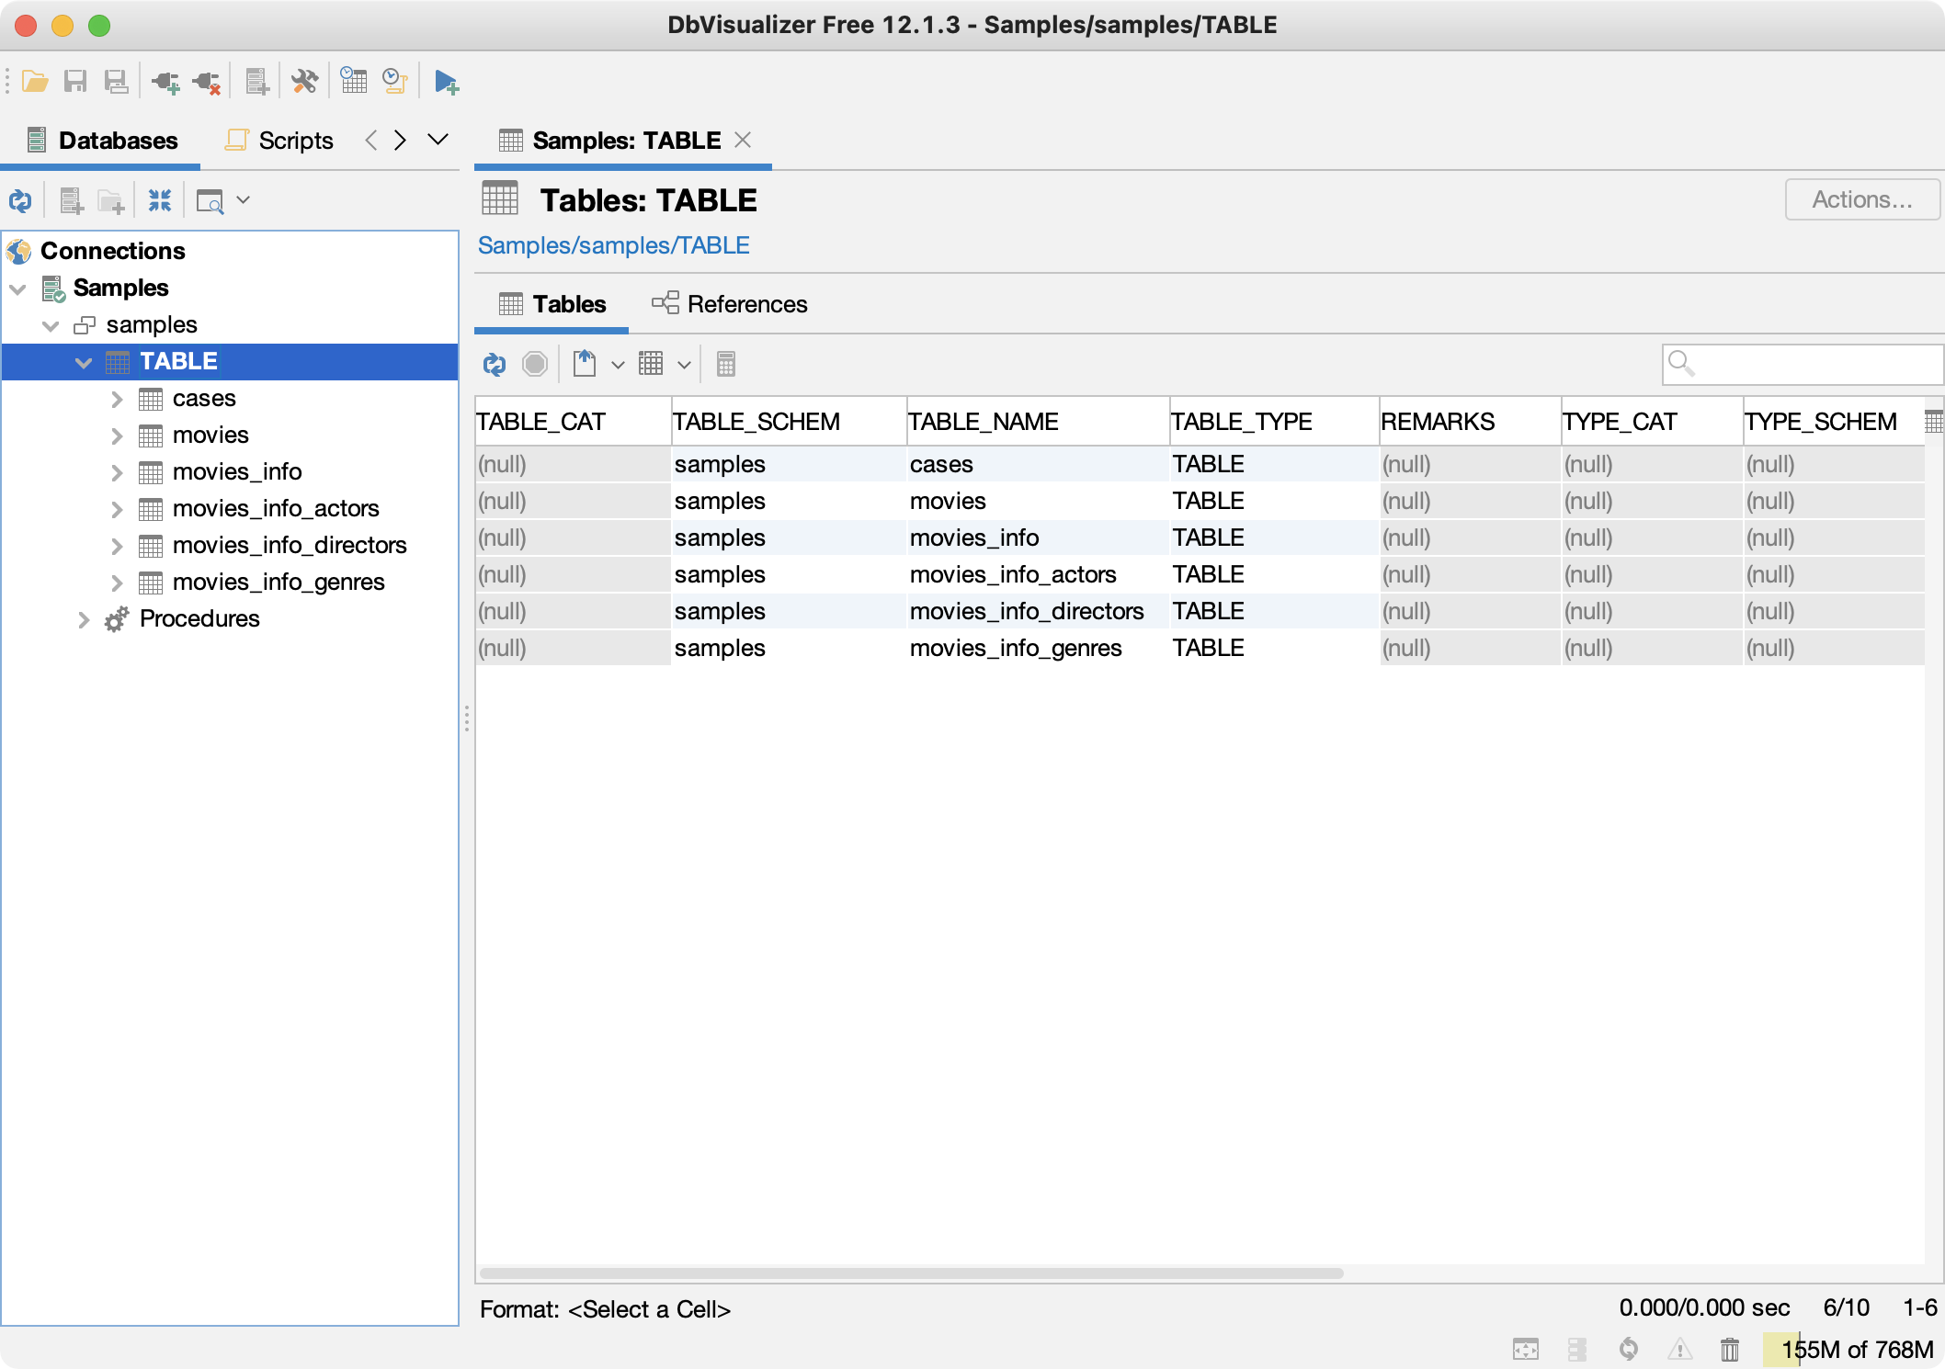Click the Actions... button
Viewport: 1945px width, 1369px height.
tap(1861, 199)
